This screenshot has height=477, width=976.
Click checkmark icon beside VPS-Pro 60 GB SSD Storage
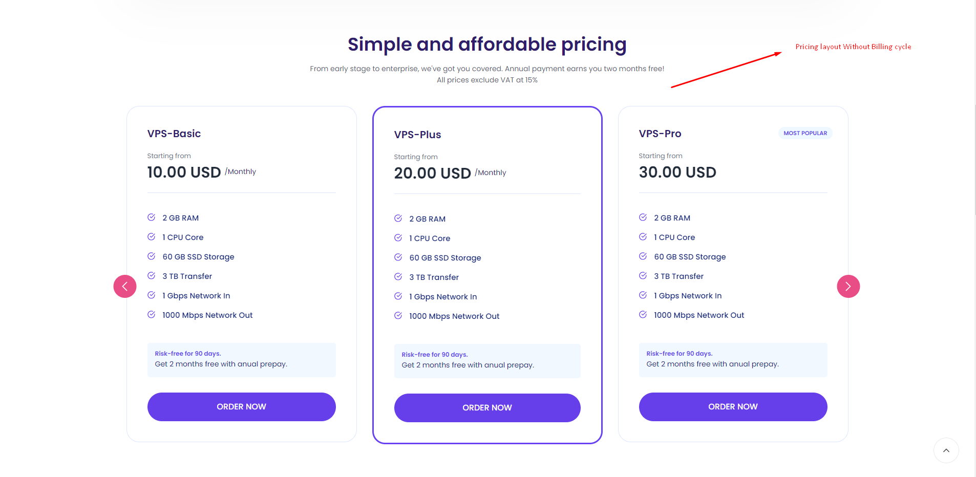tap(643, 256)
